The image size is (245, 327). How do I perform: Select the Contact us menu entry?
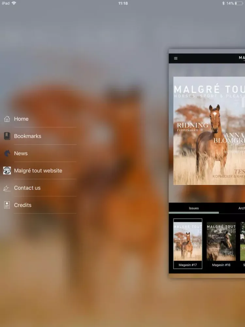(x=27, y=188)
